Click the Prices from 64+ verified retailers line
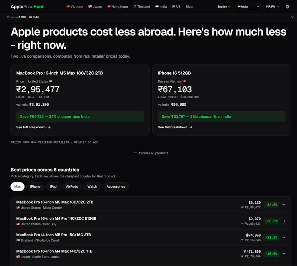The height and width of the screenshot is (266, 297). 54,142
